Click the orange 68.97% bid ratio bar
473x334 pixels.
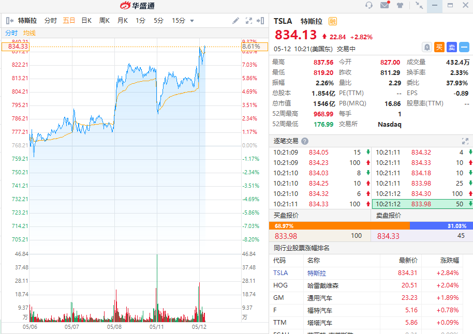coord(339,226)
